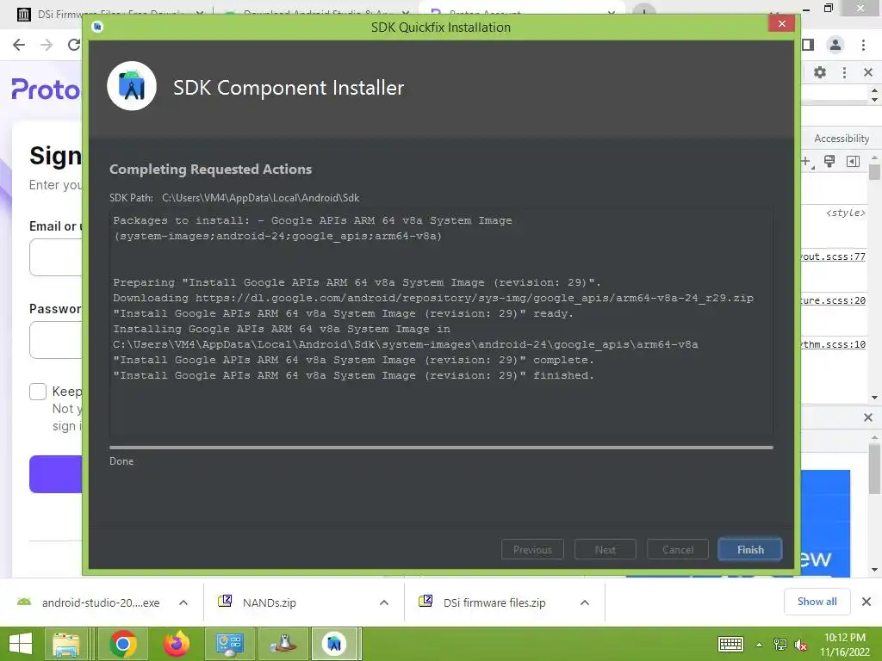Viewport: 882px width, 661px height.
Task: Open DevTools settings gear
Action: tap(820, 72)
